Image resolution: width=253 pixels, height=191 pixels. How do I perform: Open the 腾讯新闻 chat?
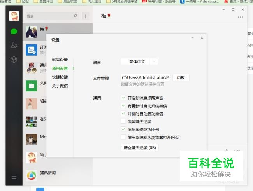tap(58, 175)
